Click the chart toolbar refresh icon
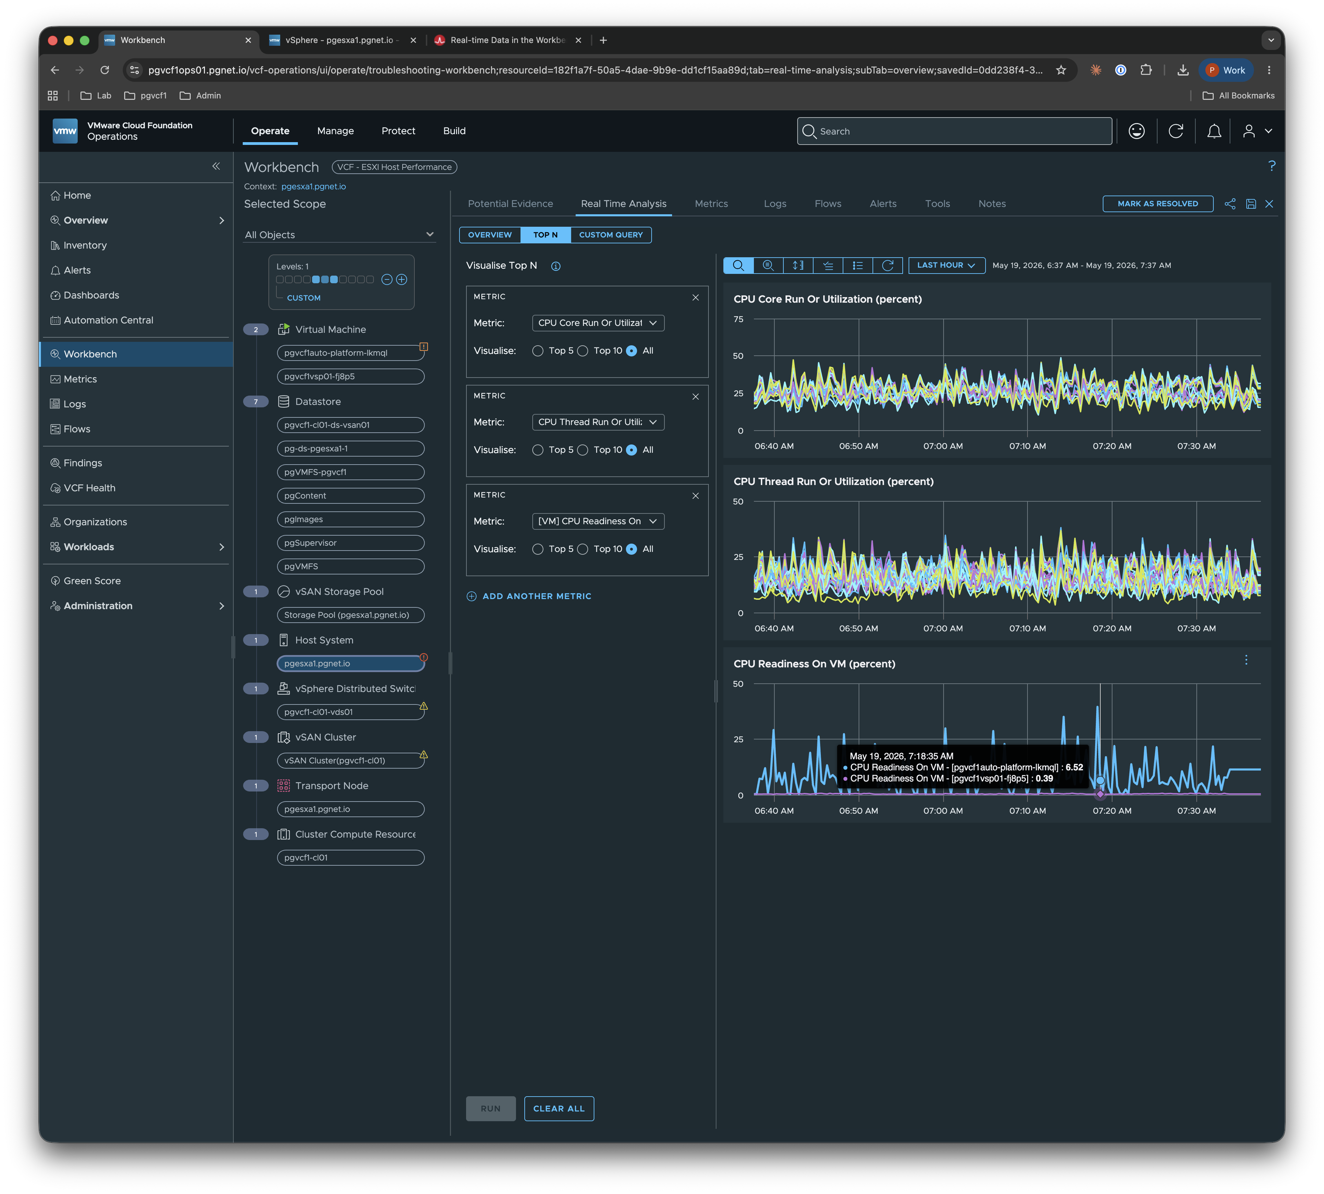 click(887, 265)
